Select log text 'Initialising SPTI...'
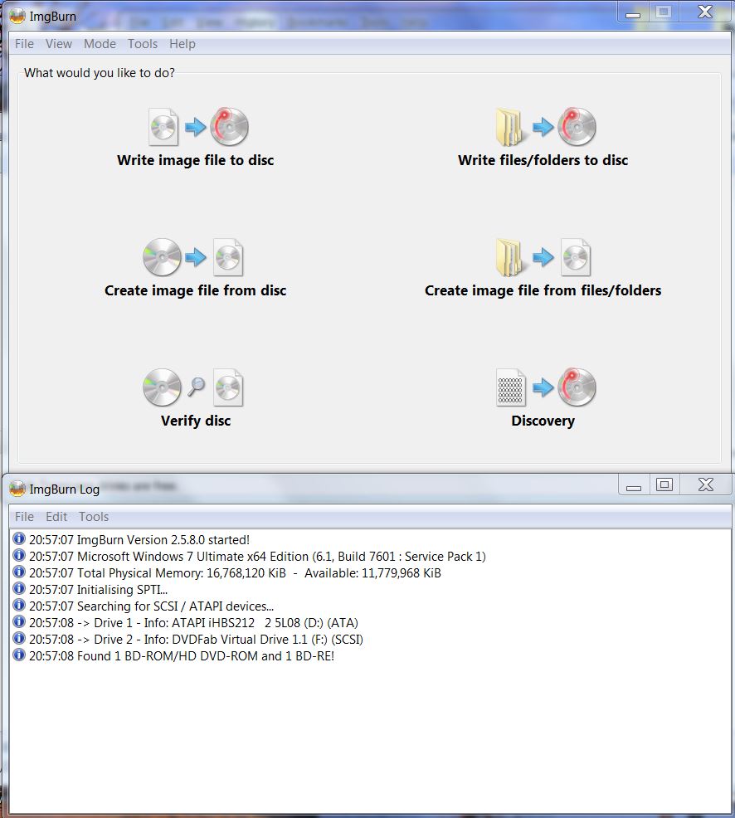Screen dimensions: 735x818 pos(122,590)
